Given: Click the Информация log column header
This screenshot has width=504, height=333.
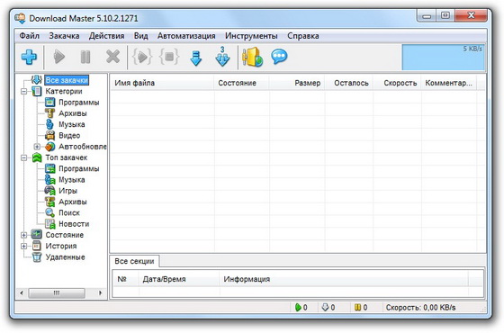Looking at the screenshot, I should click(344, 279).
